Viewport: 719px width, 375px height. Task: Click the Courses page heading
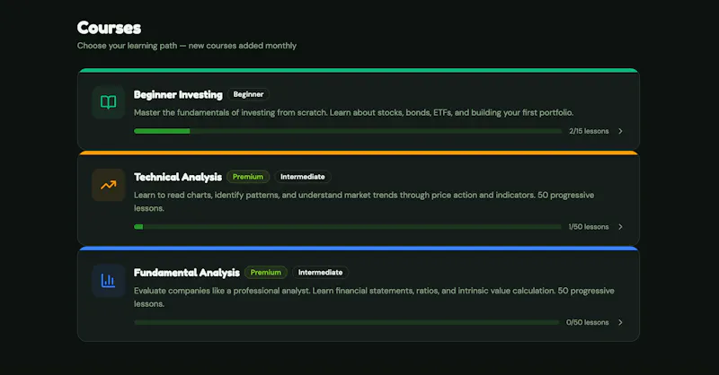coord(109,28)
